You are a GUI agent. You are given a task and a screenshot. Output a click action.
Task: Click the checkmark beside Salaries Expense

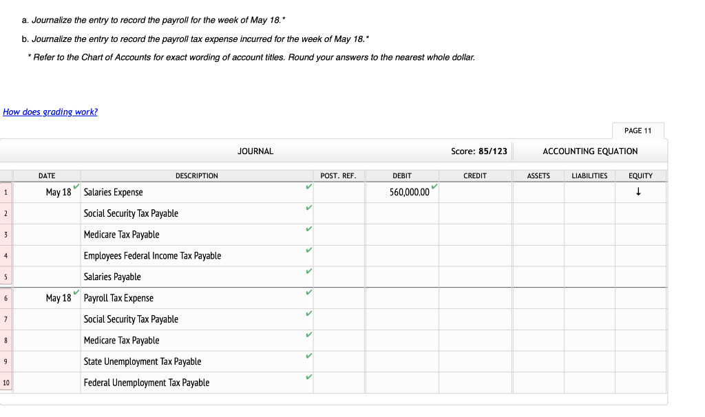(x=307, y=187)
